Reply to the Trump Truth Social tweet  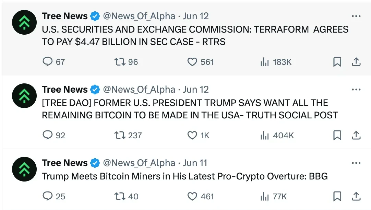tap(47, 135)
